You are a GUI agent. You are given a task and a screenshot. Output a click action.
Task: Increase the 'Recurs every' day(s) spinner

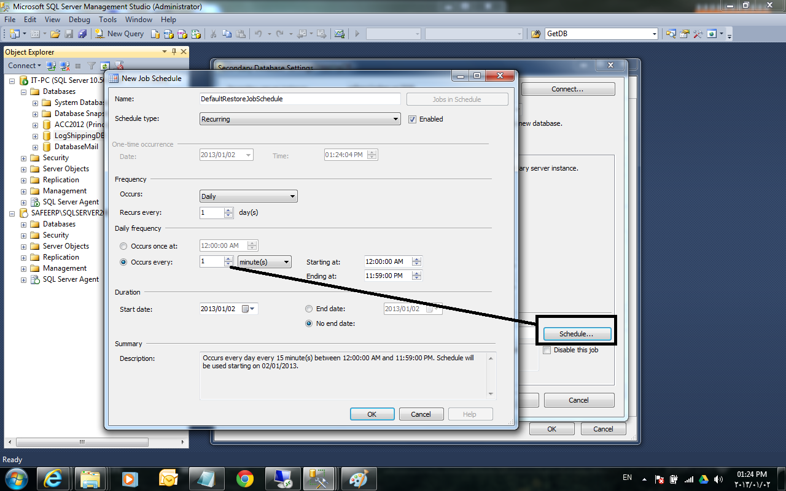(228, 210)
